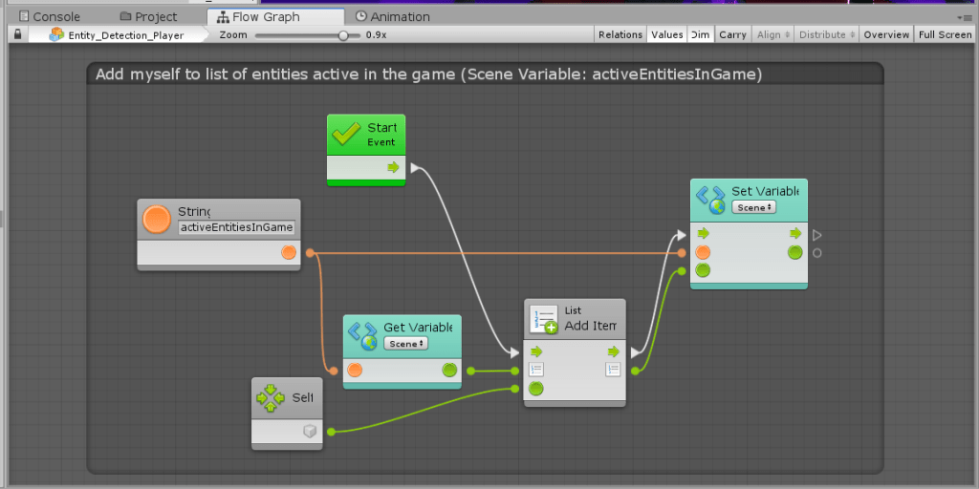Click the Set Variable node icon

pos(710,199)
